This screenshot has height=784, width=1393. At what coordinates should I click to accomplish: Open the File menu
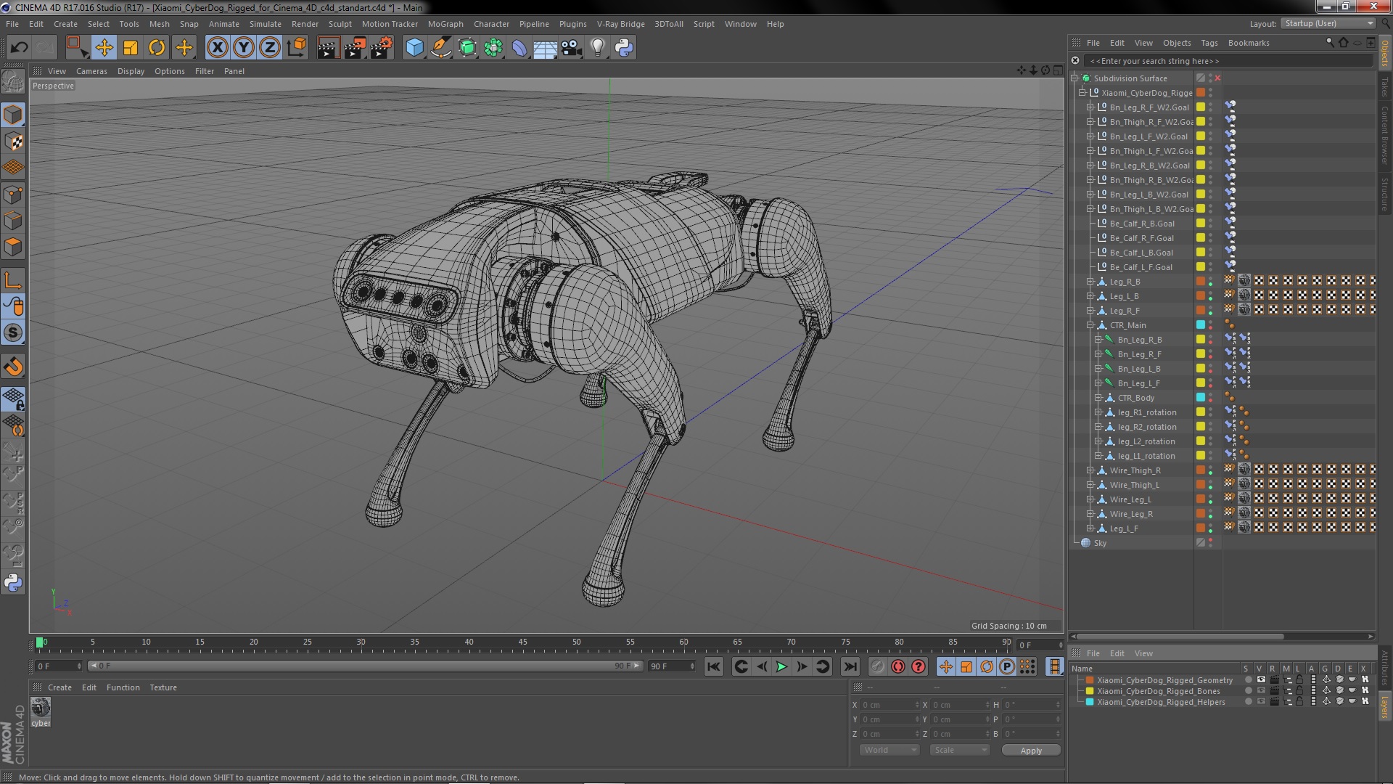[x=12, y=24]
